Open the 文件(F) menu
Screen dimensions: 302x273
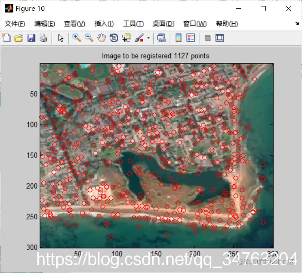15,24
